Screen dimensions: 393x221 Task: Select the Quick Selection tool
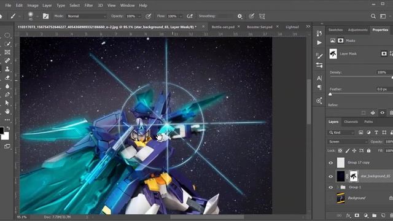[7, 44]
